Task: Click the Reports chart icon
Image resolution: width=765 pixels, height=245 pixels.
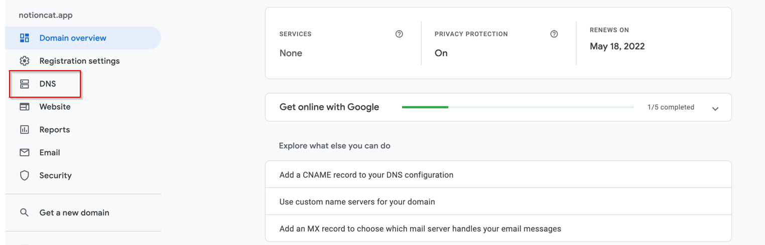Action: tap(24, 130)
